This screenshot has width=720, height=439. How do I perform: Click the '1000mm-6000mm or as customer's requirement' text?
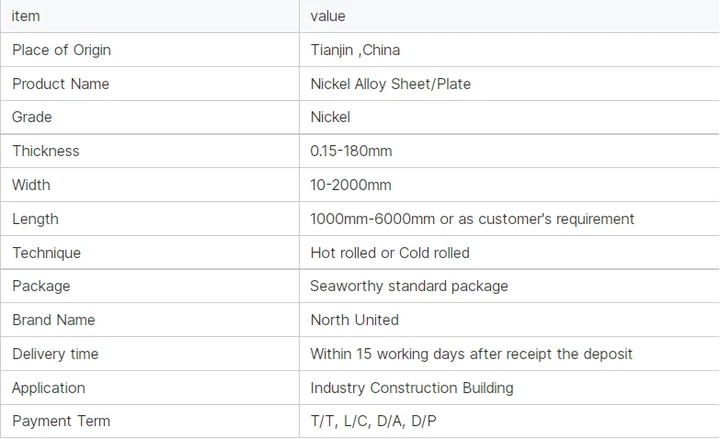tap(472, 219)
